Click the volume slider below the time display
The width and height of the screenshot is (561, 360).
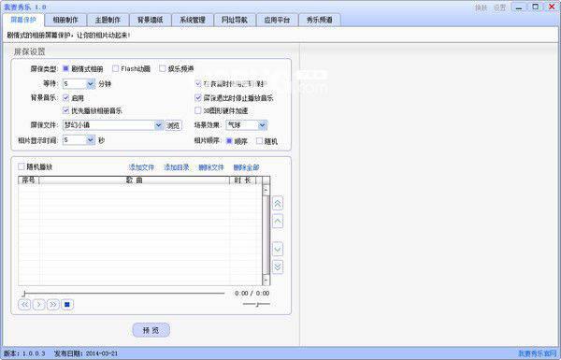point(256,304)
